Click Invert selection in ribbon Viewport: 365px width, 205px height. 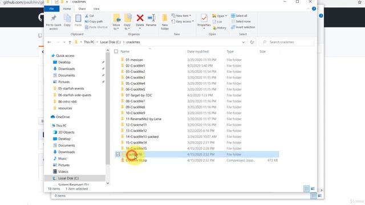(243, 27)
